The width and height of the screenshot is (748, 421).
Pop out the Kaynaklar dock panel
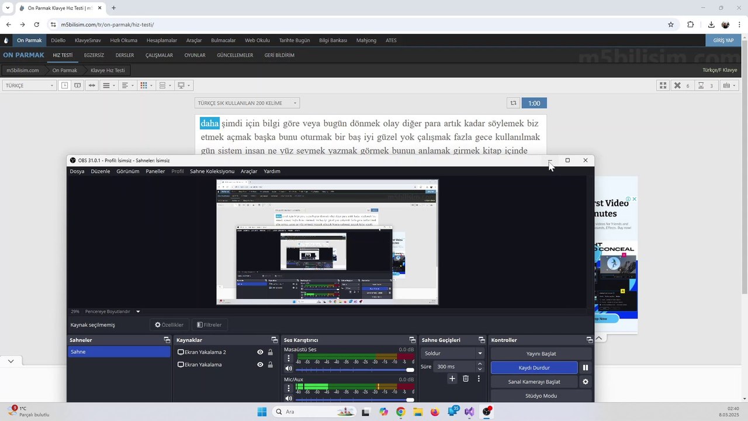[x=275, y=340]
